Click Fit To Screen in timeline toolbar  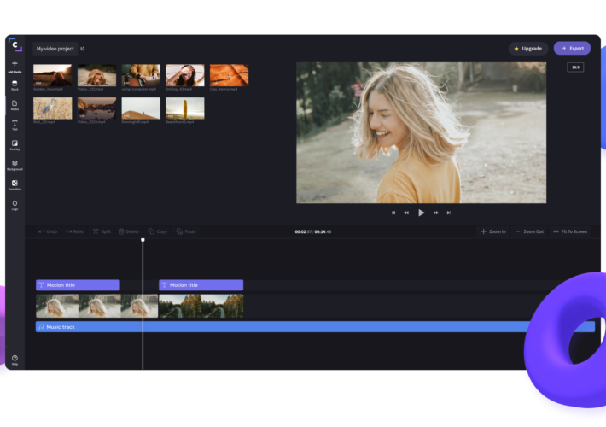point(570,231)
